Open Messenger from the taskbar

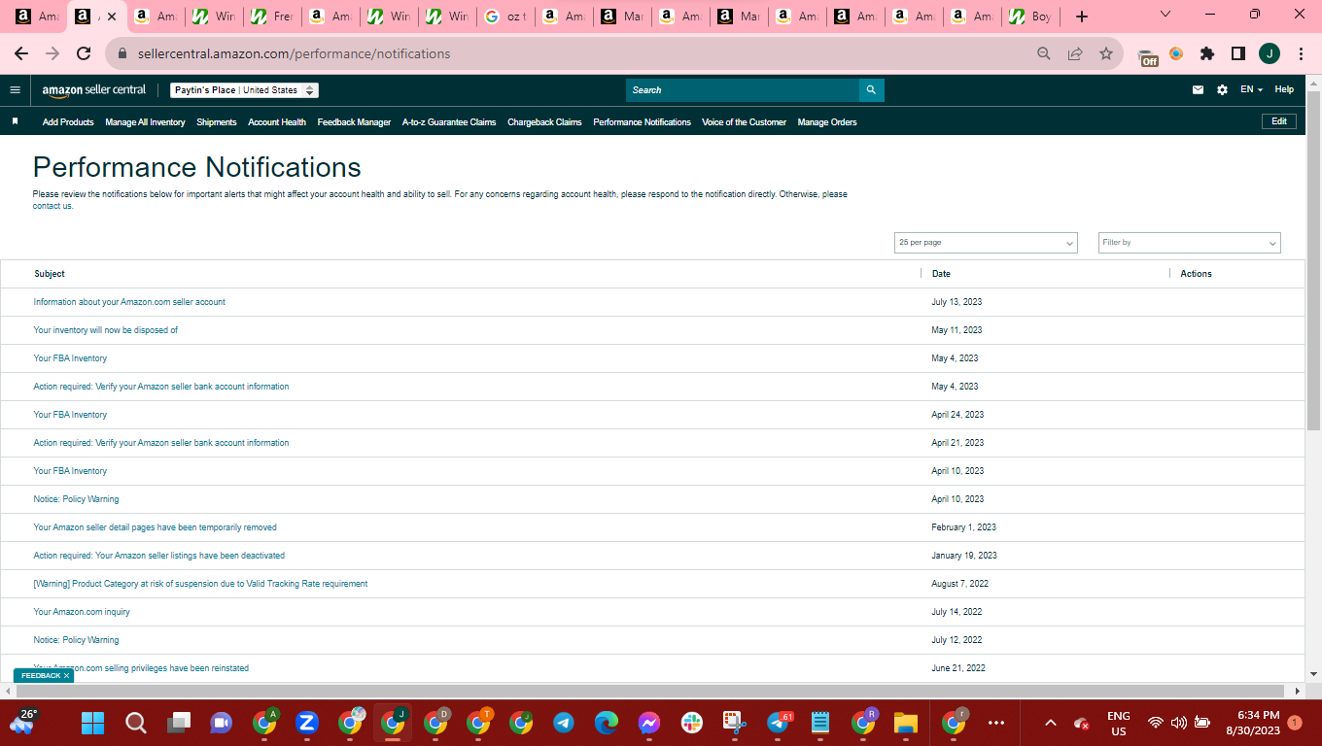pos(649,723)
